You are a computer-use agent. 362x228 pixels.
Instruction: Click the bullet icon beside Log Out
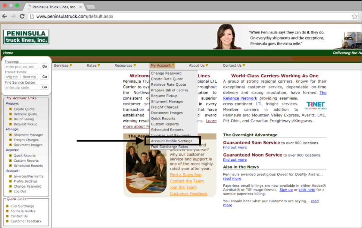point(10,191)
